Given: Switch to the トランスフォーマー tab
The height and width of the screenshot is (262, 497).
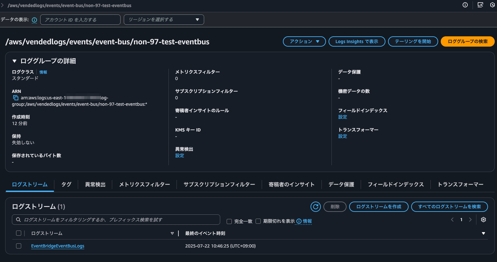Looking at the screenshot, I should click(460, 185).
